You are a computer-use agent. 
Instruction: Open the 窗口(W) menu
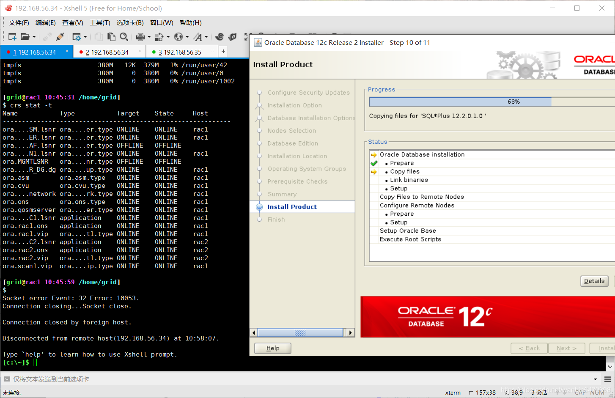(x=162, y=23)
